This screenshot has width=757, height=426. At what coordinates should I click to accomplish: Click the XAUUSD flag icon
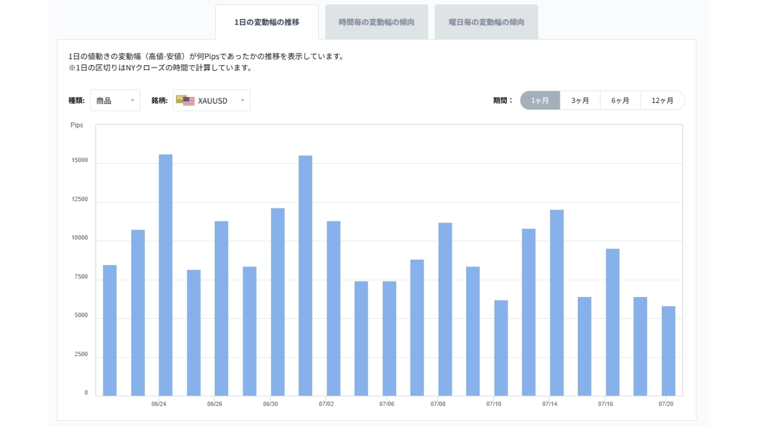185,100
